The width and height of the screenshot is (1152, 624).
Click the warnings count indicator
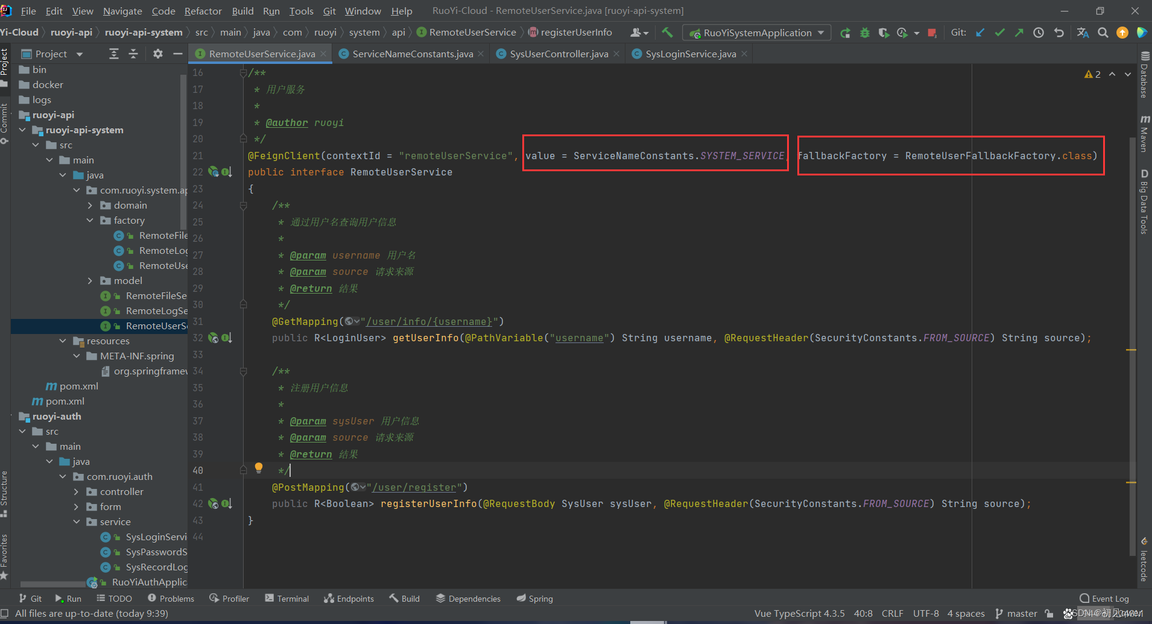[x=1092, y=74]
